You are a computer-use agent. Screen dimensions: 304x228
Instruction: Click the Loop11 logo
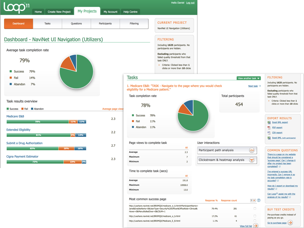coord(17,7)
